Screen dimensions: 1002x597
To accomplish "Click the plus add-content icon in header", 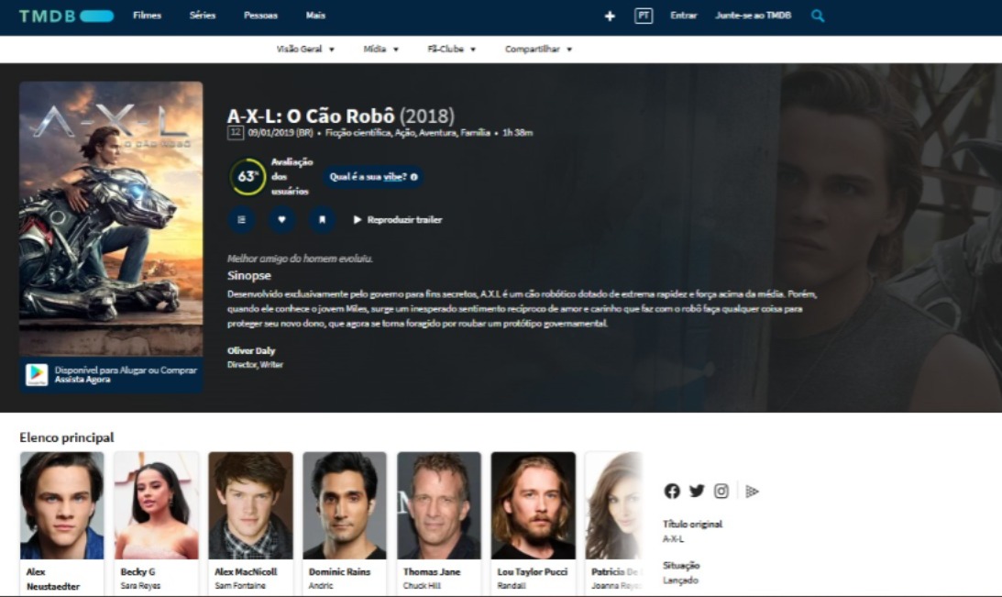I will tap(610, 16).
